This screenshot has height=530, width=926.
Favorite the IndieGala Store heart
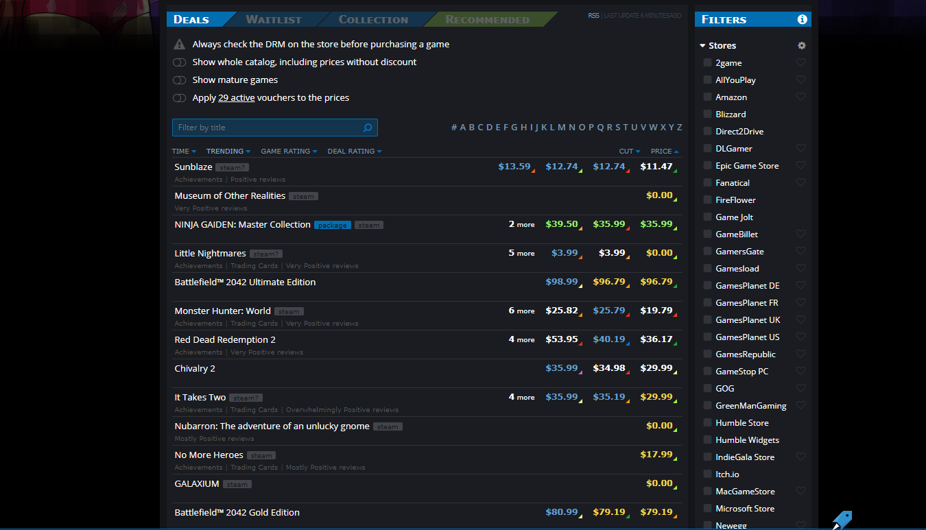(800, 457)
